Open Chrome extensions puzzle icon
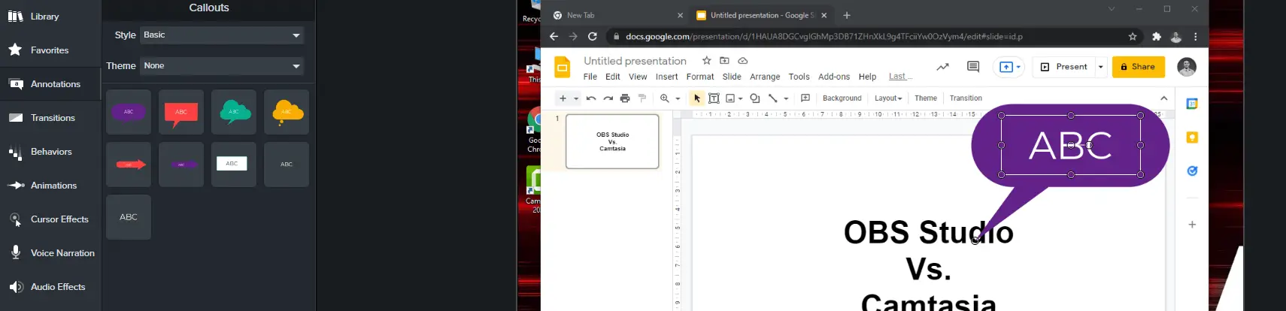Screen dimensions: 1286x311 (1157, 36)
